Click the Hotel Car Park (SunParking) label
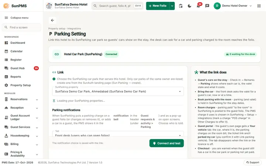This screenshot has width=266, height=166. (x=83, y=54)
